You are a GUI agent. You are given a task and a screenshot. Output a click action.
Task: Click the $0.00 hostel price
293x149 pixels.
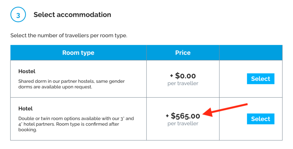tap(185, 76)
